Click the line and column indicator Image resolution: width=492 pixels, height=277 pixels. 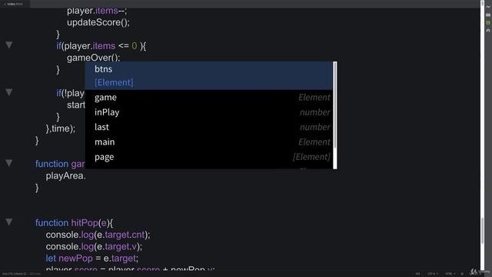pyautogui.click(x=15, y=274)
